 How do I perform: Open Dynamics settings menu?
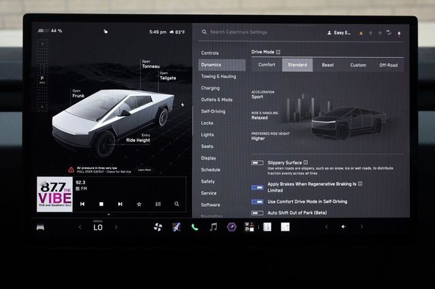222,64
